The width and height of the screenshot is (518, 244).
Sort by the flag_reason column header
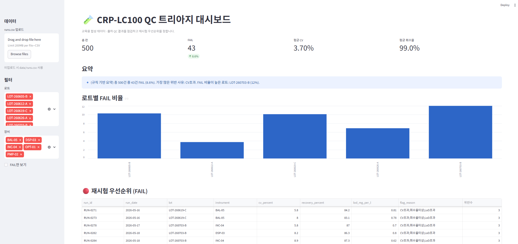tap(430, 203)
